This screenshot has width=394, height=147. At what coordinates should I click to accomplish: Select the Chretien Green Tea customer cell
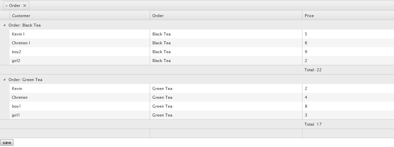[x=20, y=97]
